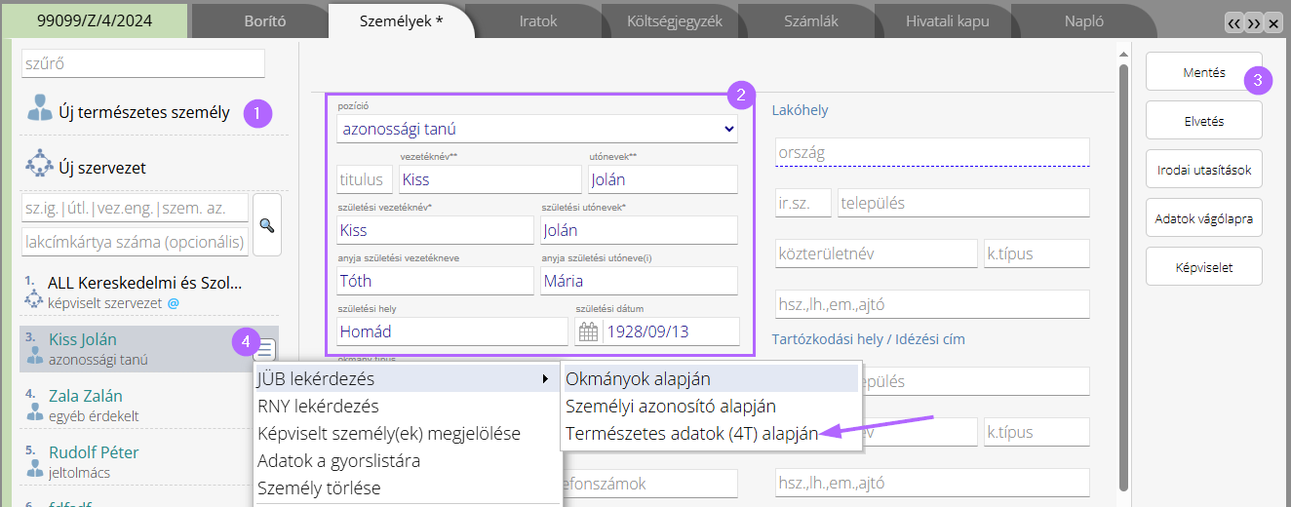Viewport: 1291px width, 507px height.
Task: Select the Személyek tab
Action: (402, 20)
